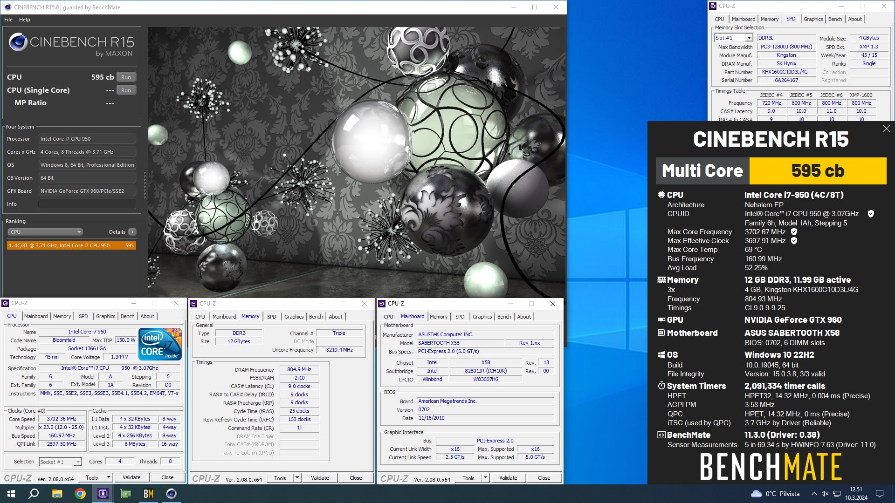Screen dimensions: 895x503
Task: Close the BenchMate result overlay
Action: [886, 129]
